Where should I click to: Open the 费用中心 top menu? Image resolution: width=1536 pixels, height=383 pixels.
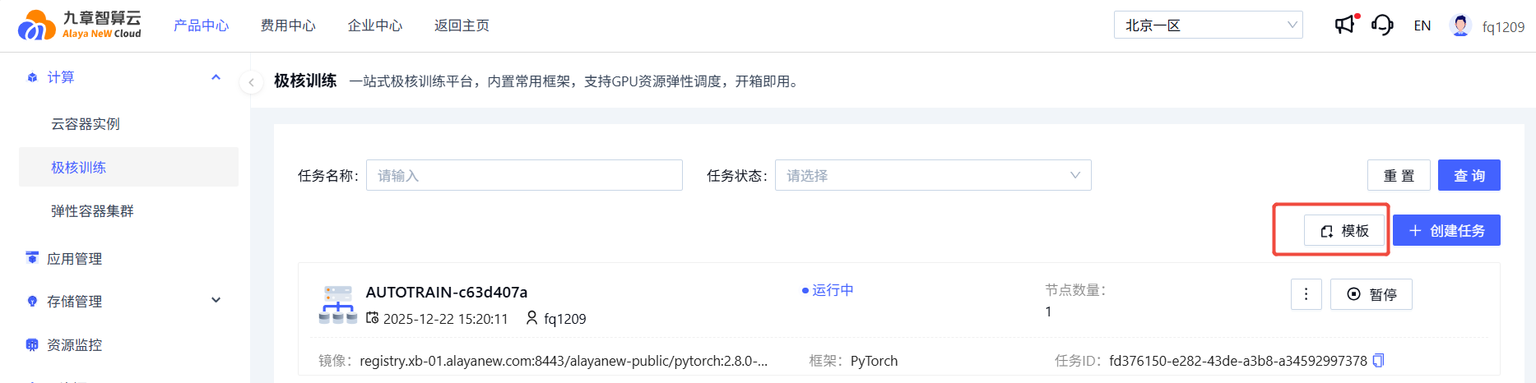[288, 25]
